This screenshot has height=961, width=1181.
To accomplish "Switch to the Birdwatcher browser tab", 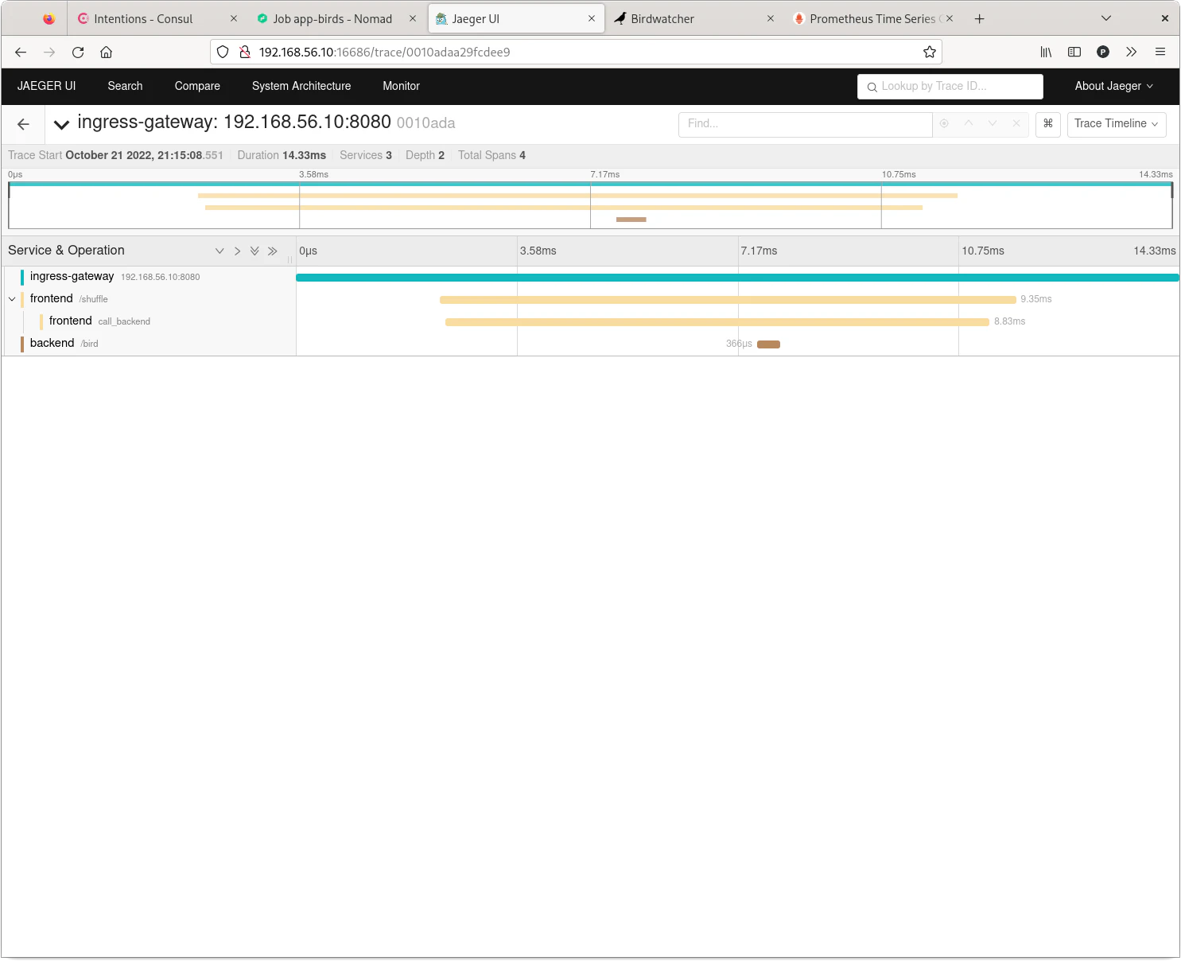I will pos(662,19).
